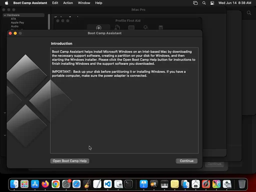Screen dimensions: 256x192
Task: Collapse the Hardware section in System Information
Action: click(5, 15)
